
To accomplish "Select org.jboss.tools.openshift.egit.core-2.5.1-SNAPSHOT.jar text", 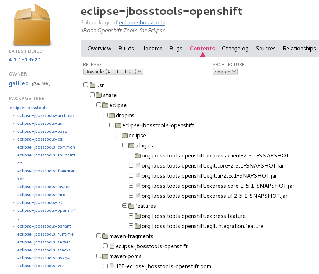I will coord(213,165).
